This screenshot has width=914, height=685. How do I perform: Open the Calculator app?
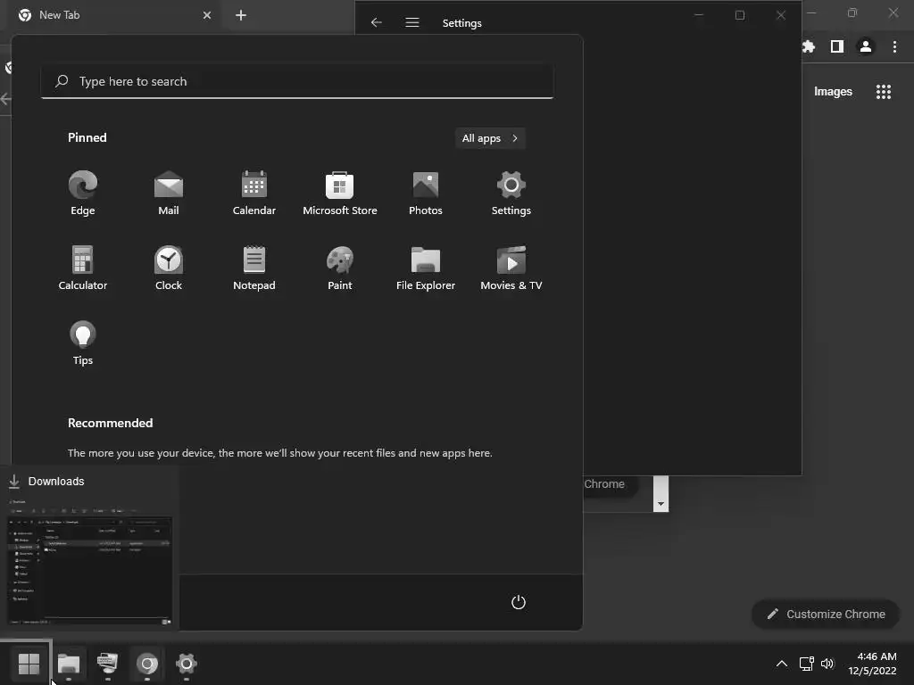click(x=83, y=268)
